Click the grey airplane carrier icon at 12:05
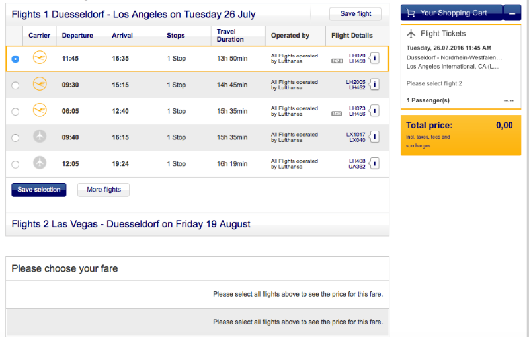The image size is (529, 337). click(40, 163)
